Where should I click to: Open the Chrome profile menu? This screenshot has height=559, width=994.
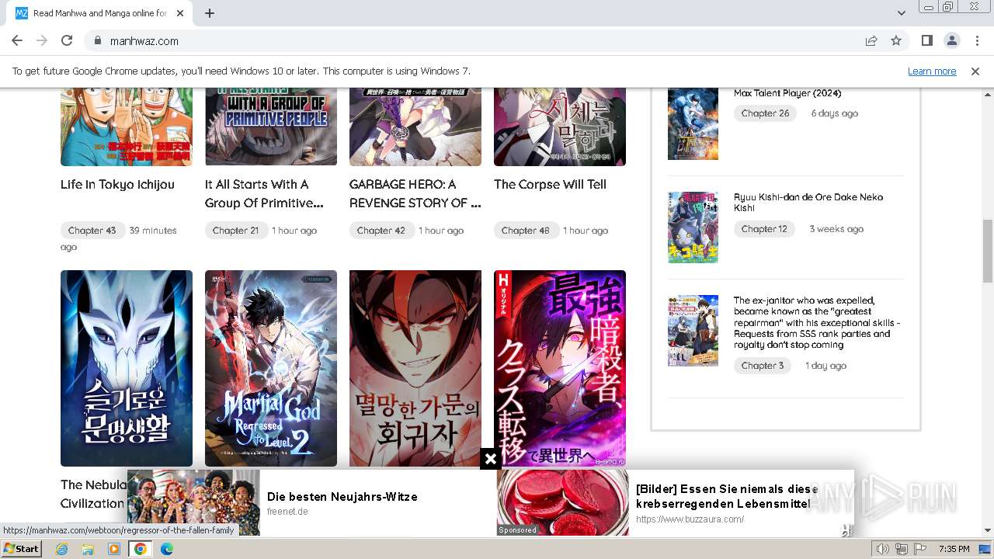[x=951, y=40]
